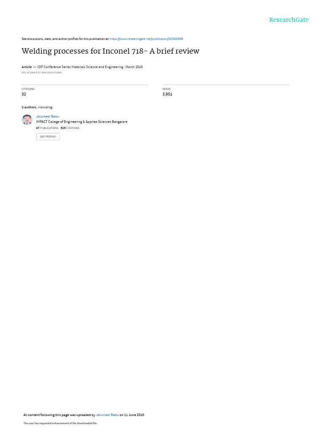Click the reads count 3,951

click(x=167, y=94)
